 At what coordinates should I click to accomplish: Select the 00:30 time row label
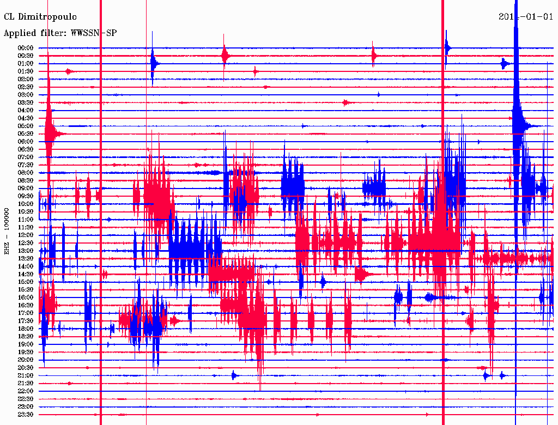(26, 56)
